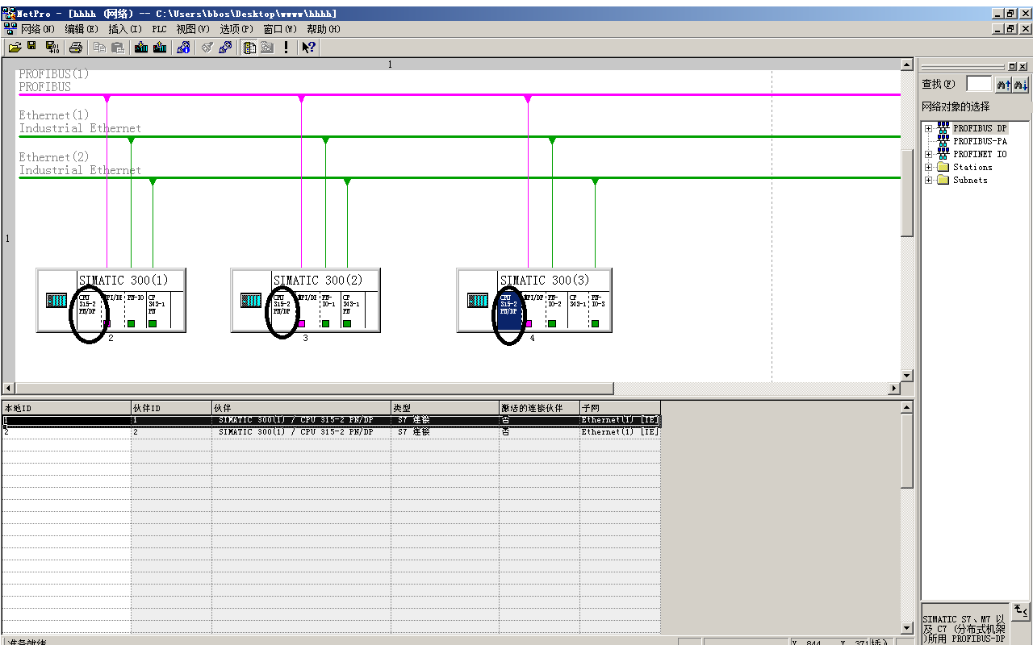Image resolution: width=1033 pixels, height=645 pixels.
Task: Click the exclamation mark toolbar icon
Action: [286, 48]
